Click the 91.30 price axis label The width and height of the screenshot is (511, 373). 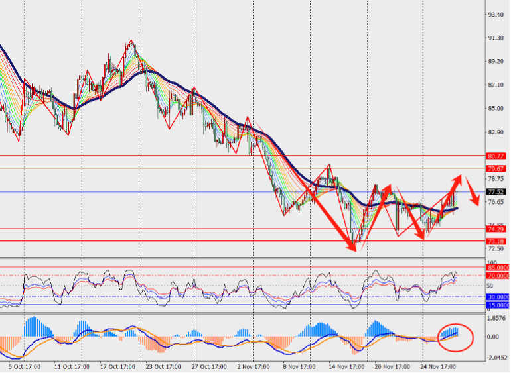point(496,38)
